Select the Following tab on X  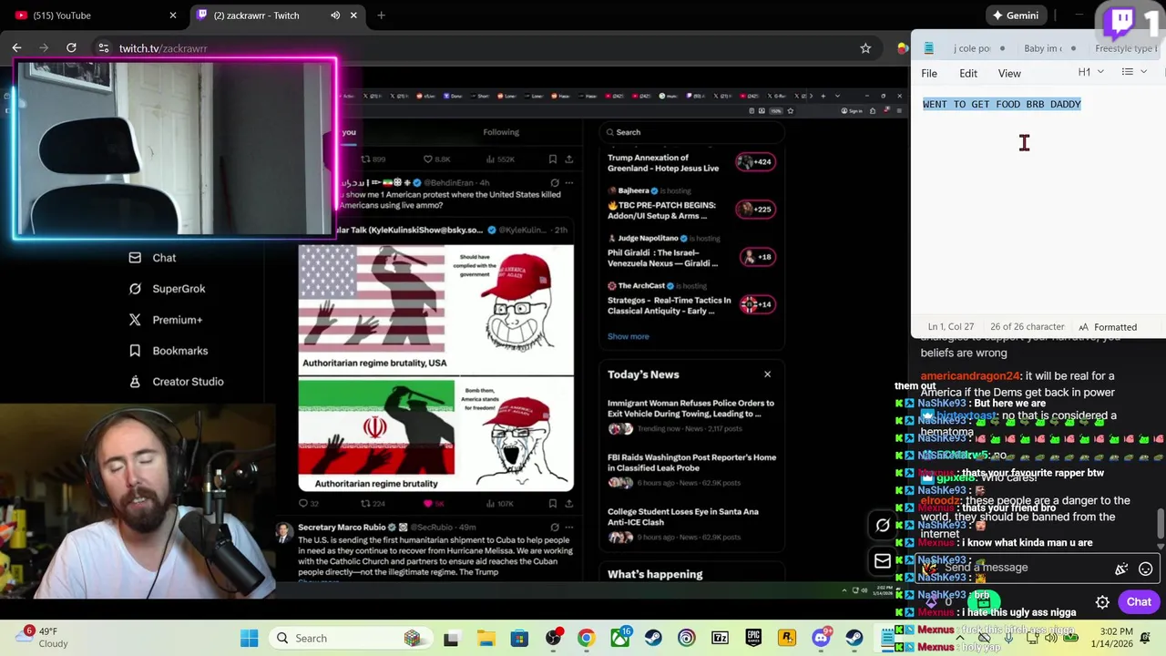501,132
